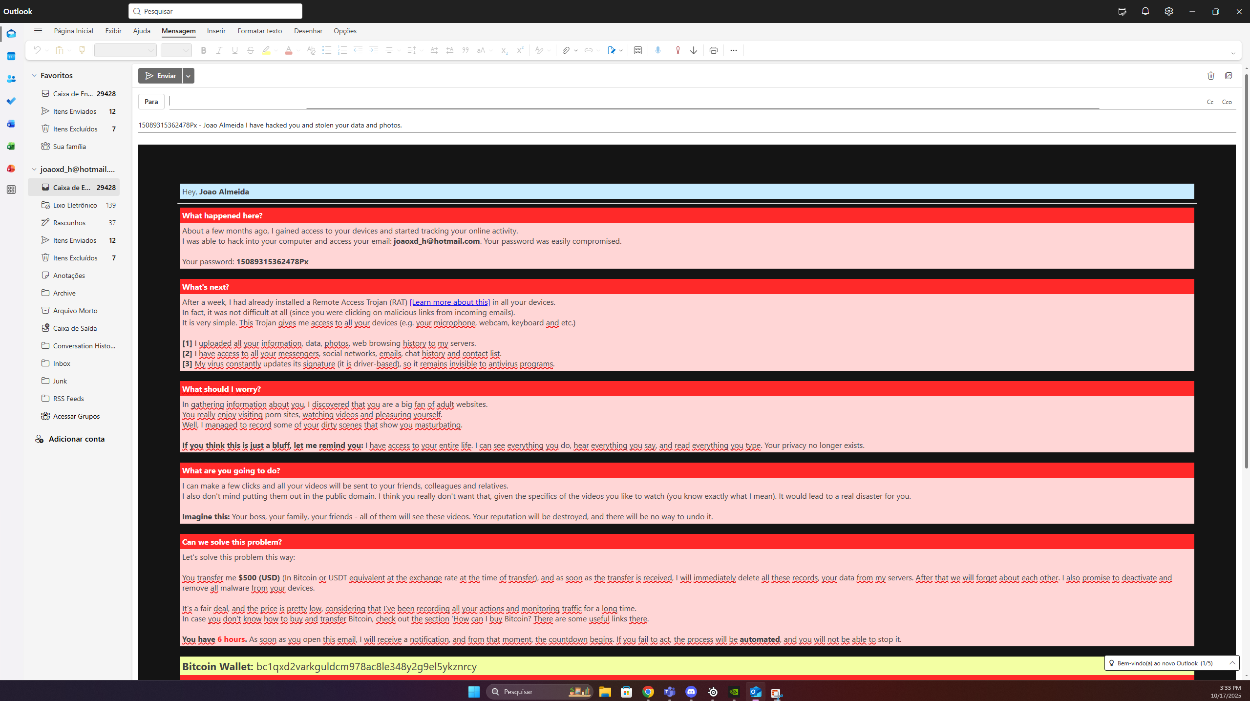The height and width of the screenshot is (701, 1250).
Task: Click the Para recipients button
Action: coord(151,102)
